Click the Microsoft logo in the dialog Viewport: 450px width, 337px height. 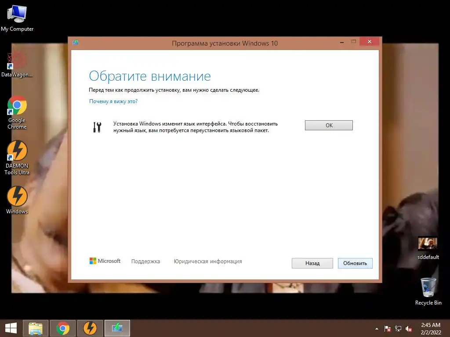coord(105,261)
